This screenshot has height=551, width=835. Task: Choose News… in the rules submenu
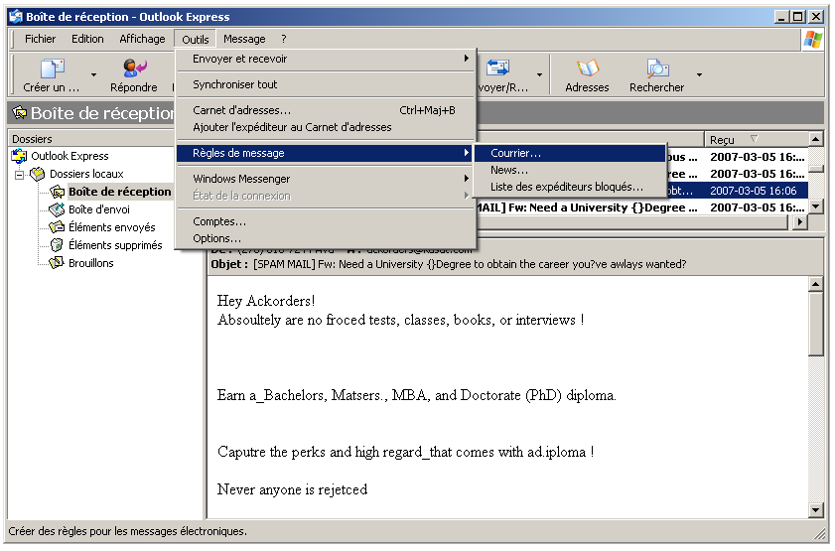[x=570, y=170]
